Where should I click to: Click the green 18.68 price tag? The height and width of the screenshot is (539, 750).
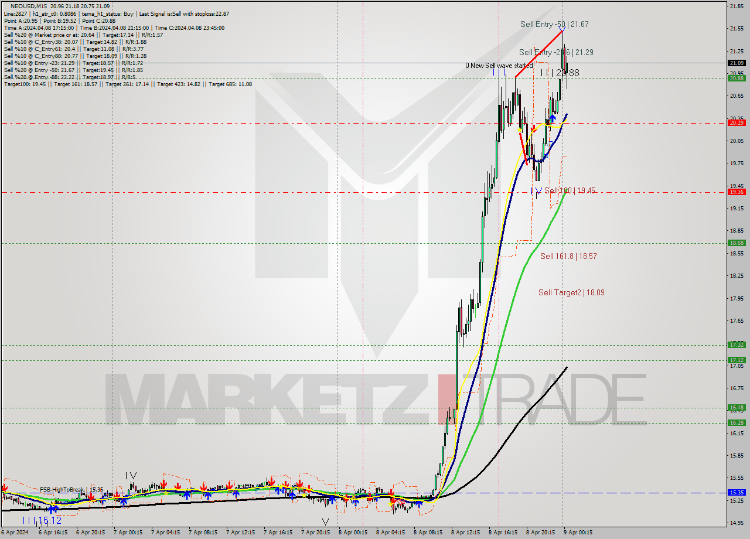[x=737, y=243]
